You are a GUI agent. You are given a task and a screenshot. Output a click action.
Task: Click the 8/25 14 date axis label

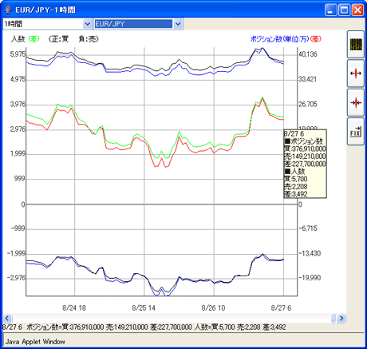[x=144, y=308]
